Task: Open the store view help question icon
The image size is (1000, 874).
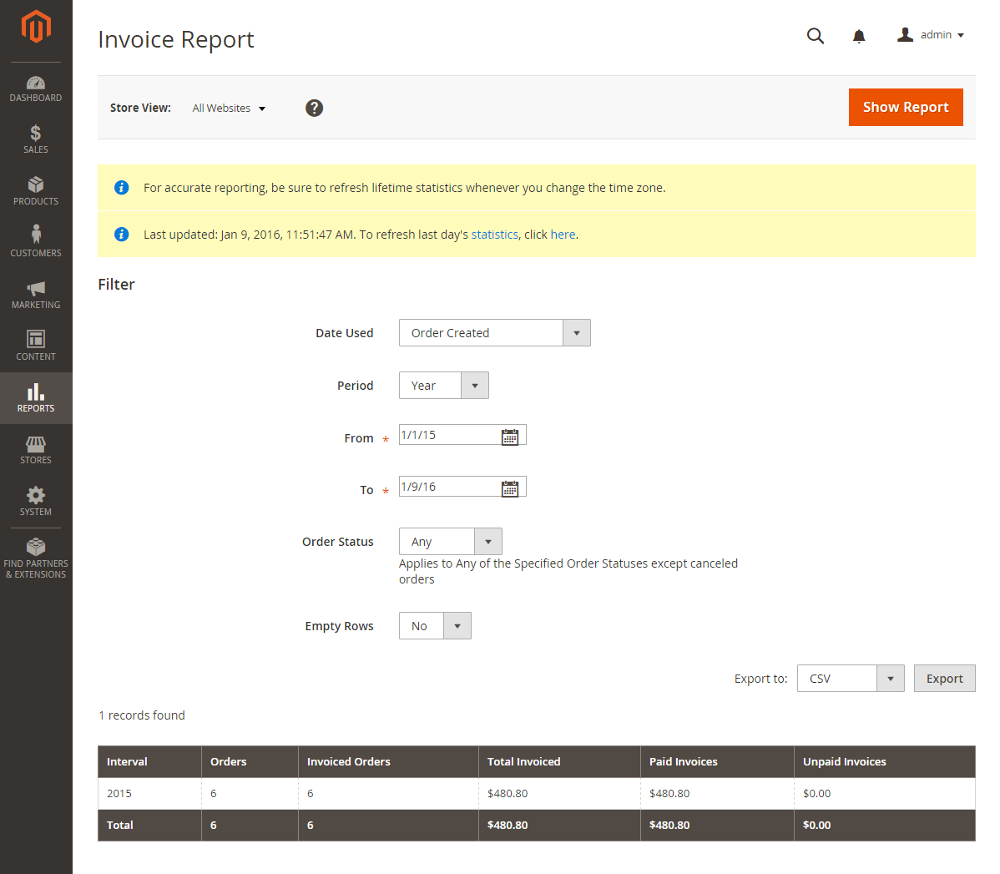Action: point(314,108)
